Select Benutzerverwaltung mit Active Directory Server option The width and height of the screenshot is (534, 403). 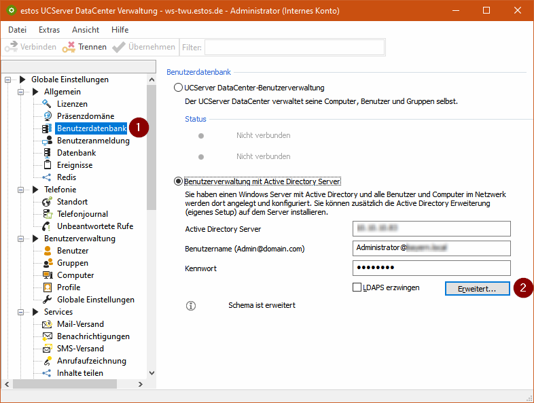pyautogui.click(x=179, y=181)
